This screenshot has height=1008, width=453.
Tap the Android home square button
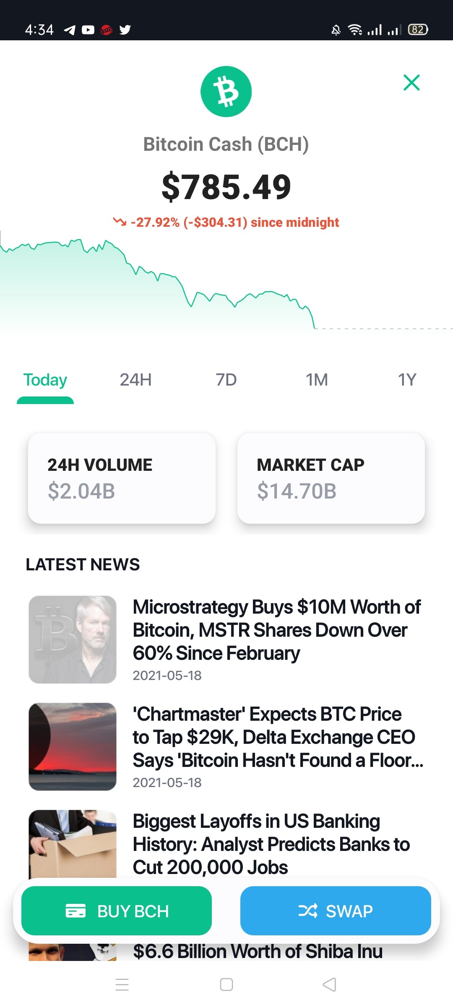pyautogui.click(x=226, y=984)
